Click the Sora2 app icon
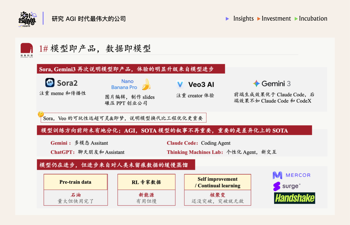Viewport: 350px width, 225px height. [50, 83]
